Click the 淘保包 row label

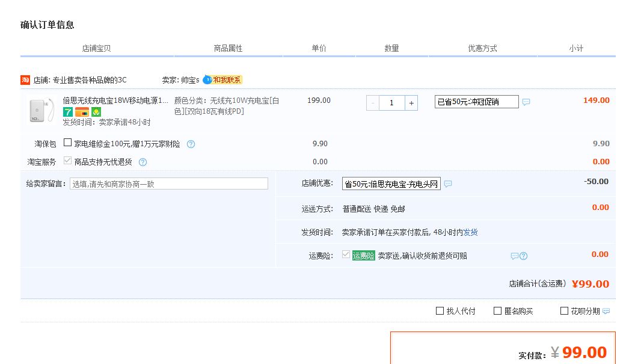pyautogui.click(x=45, y=144)
